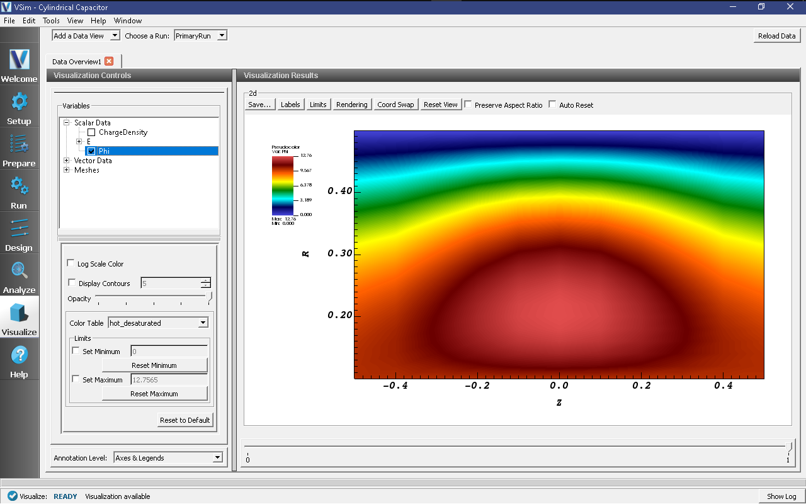This screenshot has width=806, height=504.
Task: Go to the Prepare sidebar section
Action: click(19, 149)
